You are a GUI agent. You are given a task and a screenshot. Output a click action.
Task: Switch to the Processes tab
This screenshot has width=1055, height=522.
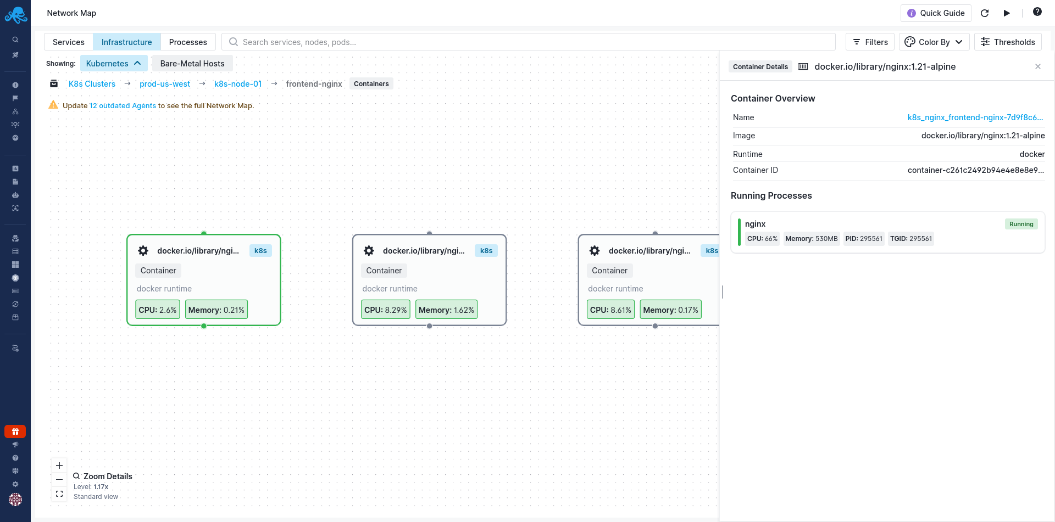coord(188,42)
